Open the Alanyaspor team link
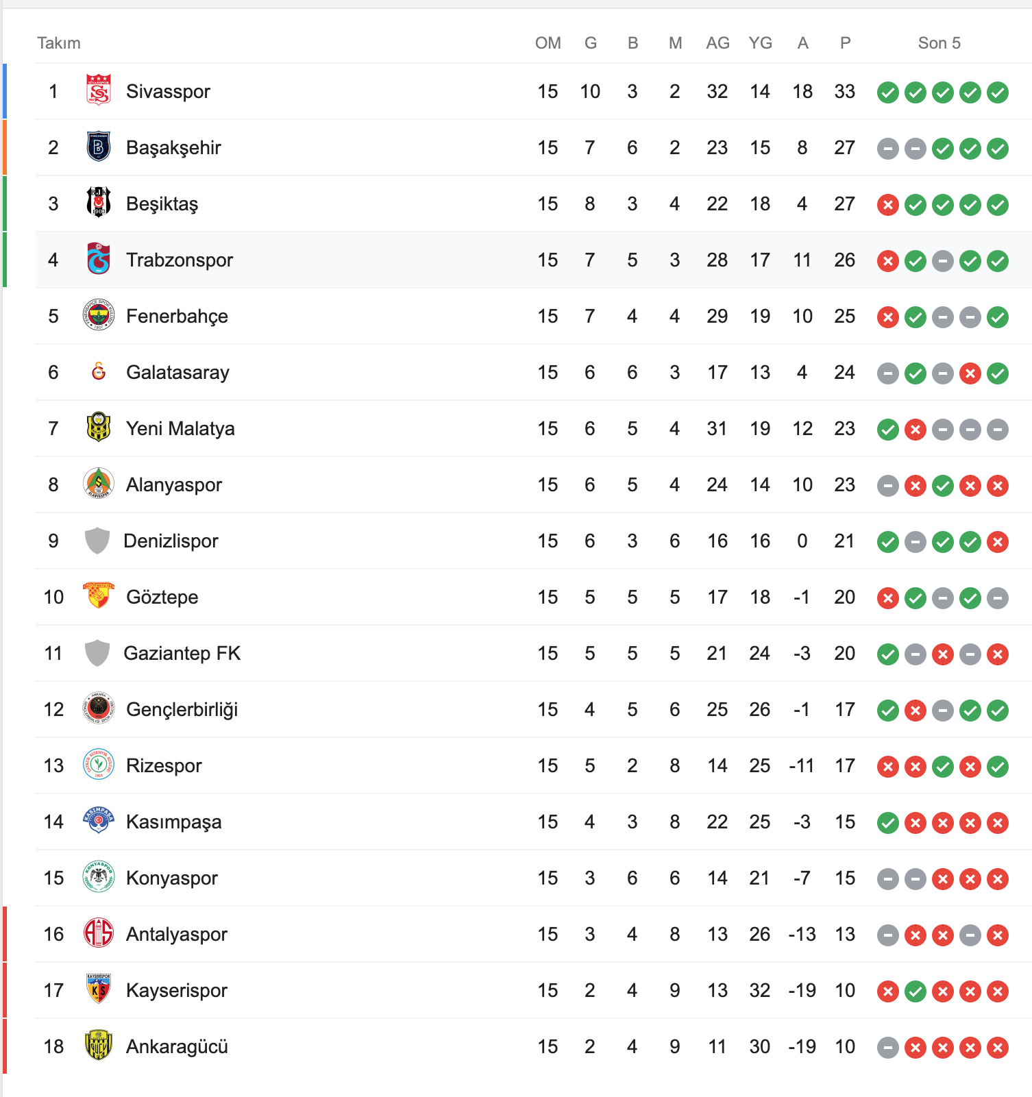1032x1097 pixels. tap(174, 484)
